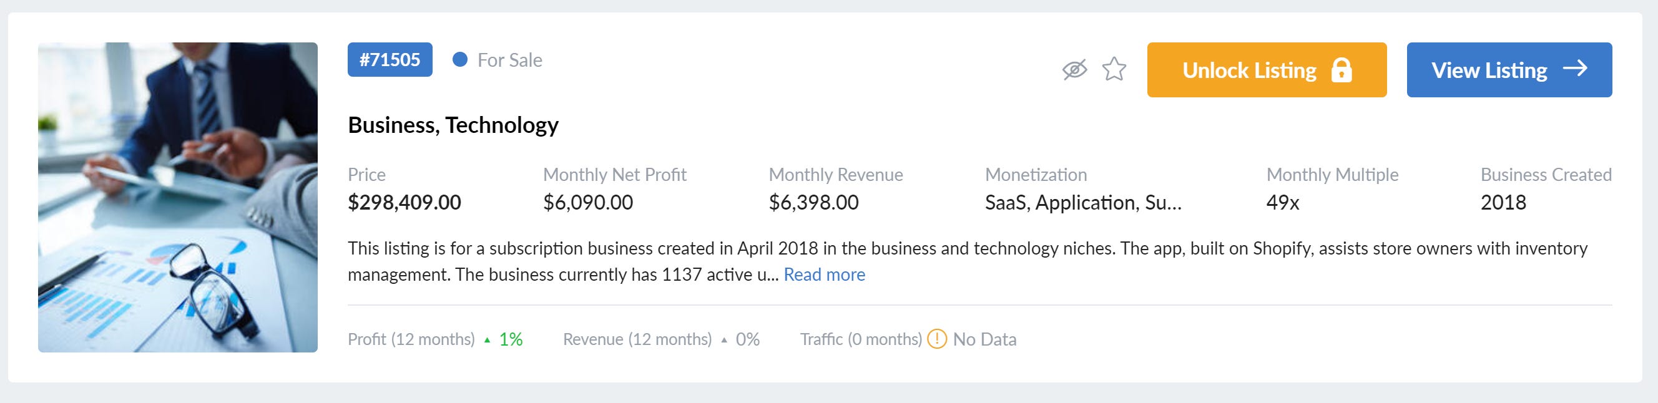Click the Traffic (0 months) label
Screen dimensions: 1658x403
(861, 339)
